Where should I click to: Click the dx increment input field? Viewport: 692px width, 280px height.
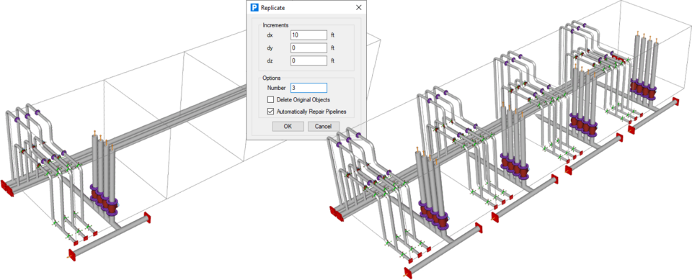tap(309, 35)
